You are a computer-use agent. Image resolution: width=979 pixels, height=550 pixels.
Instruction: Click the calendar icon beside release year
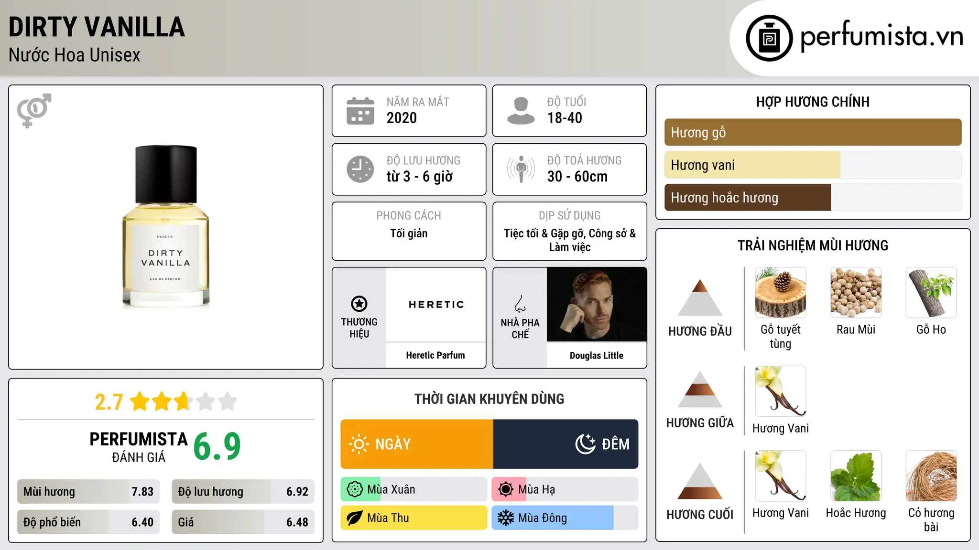pos(360,111)
